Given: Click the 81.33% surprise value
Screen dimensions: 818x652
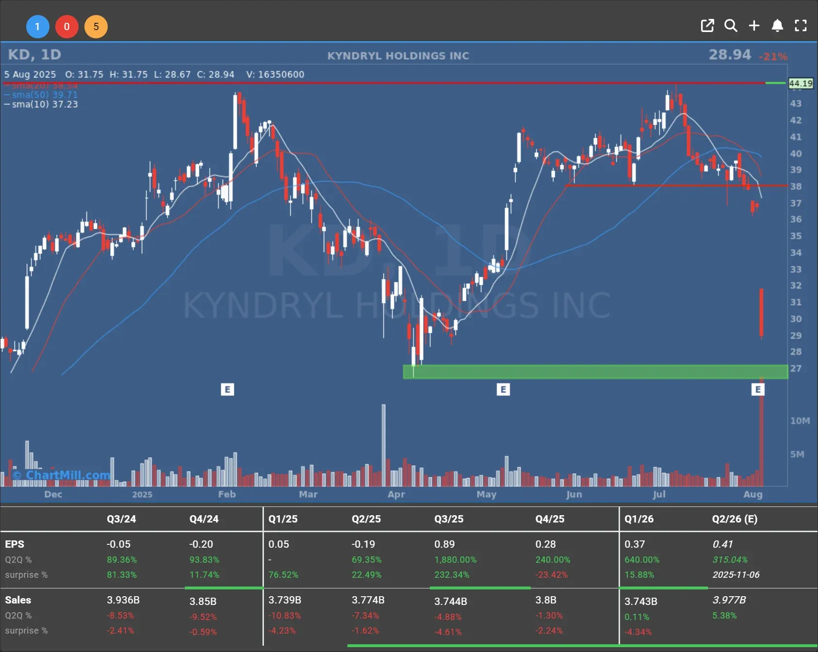Looking at the screenshot, I should click(x=122, y=575).
